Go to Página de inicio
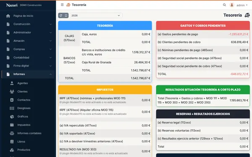 tap(23, 16)
